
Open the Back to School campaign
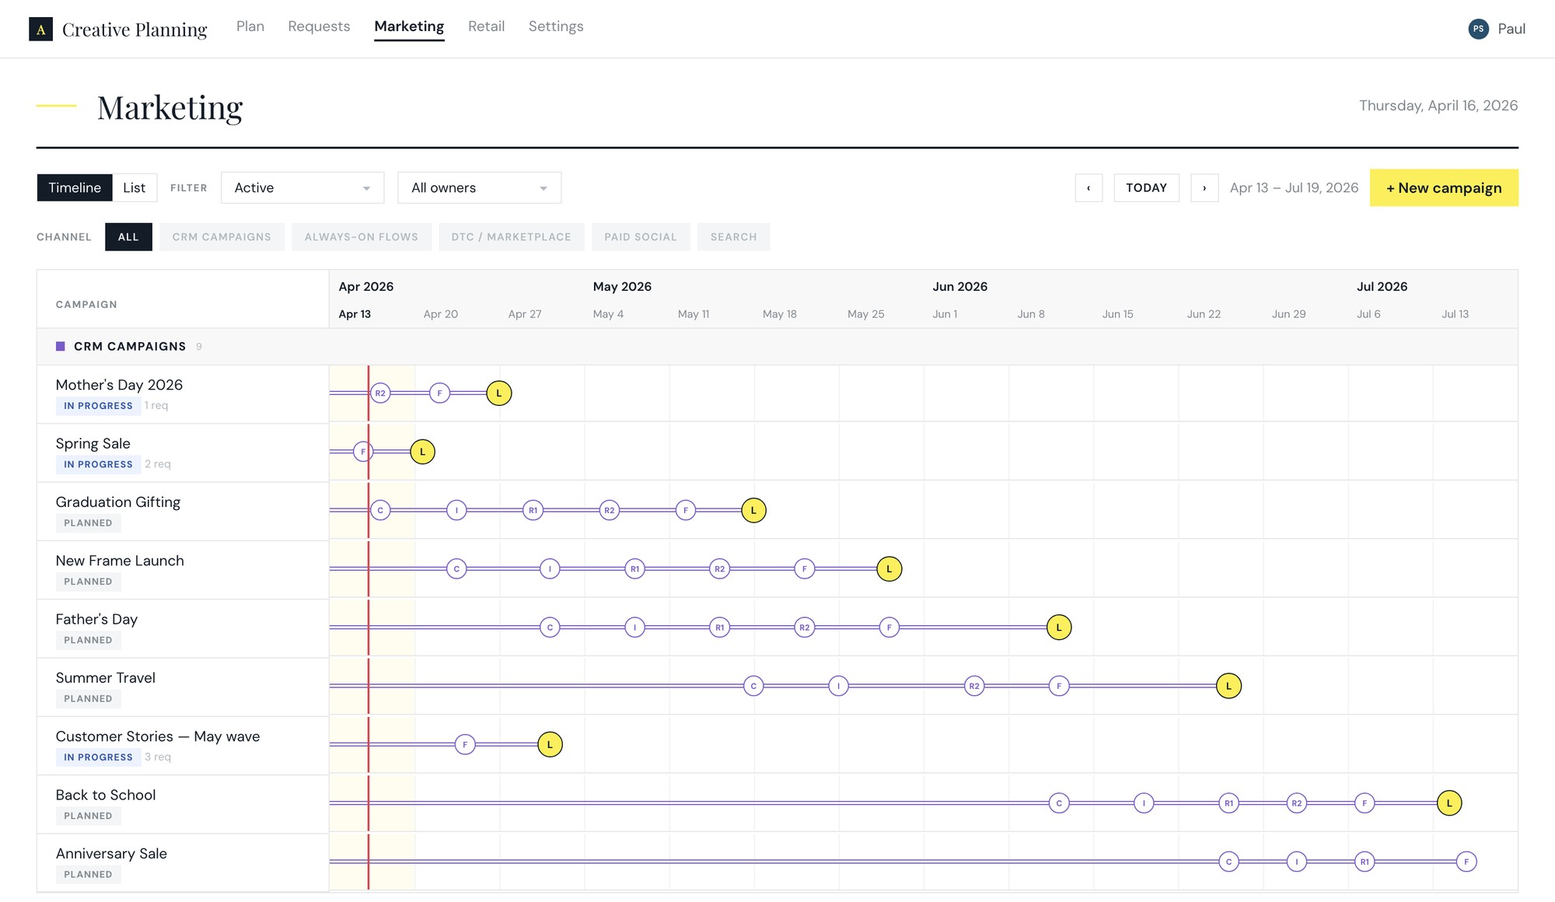[x=106, y=795]
